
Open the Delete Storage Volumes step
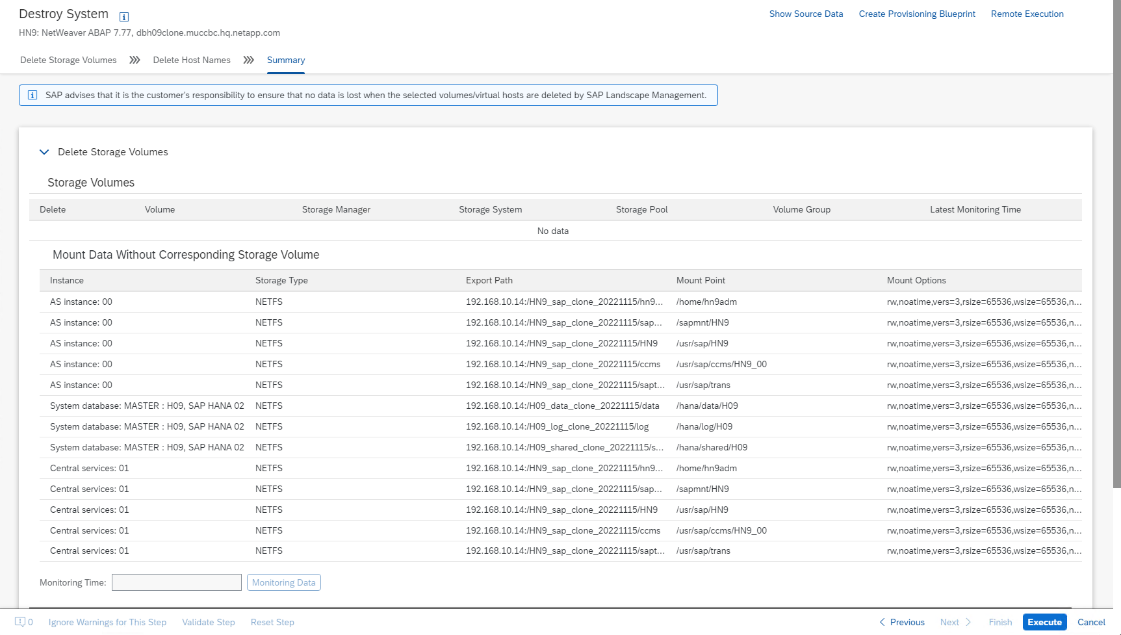pyautogui.click(x=68, y=60)
